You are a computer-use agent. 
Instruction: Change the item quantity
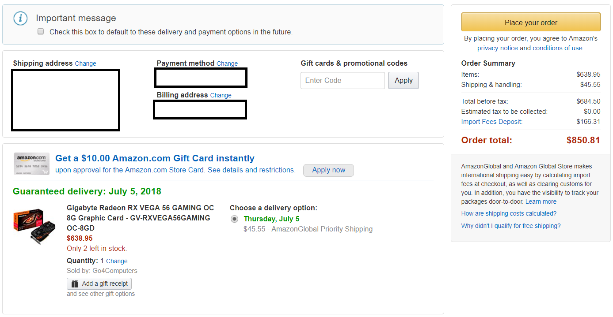pos(117,261)
